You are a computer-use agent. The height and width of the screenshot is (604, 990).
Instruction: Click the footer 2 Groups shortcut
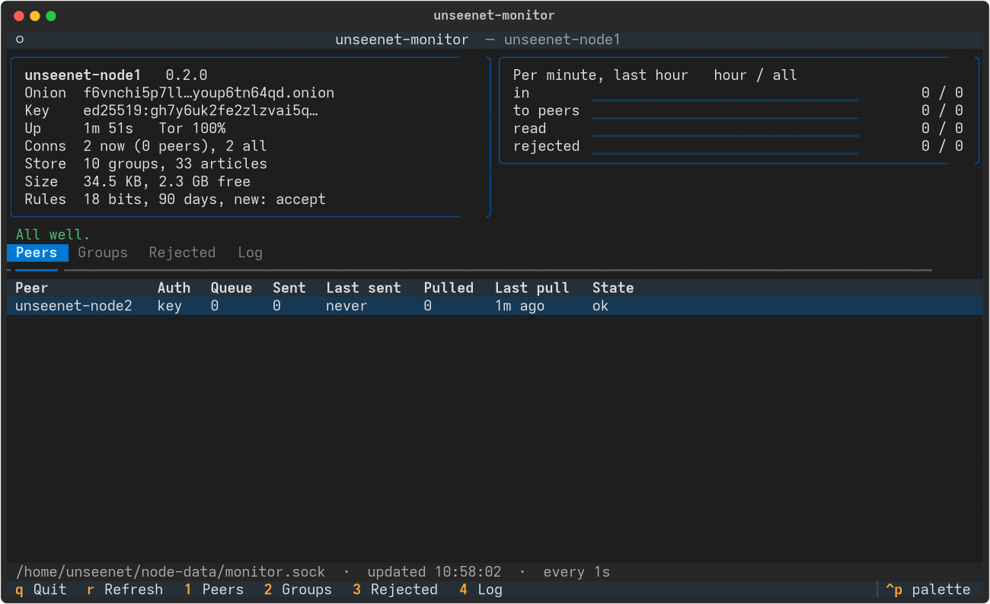coord(298,590)
